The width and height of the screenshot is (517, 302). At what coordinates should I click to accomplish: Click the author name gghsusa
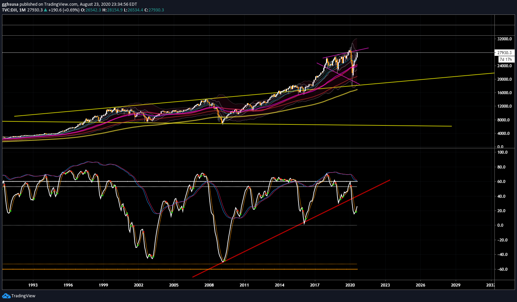(10, 4)
